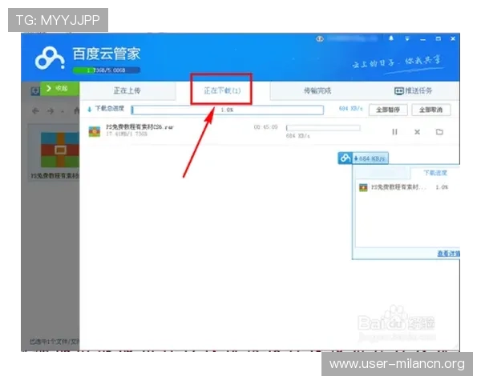Select the rar file thumbnail in left file pane

tap(60, 150)
